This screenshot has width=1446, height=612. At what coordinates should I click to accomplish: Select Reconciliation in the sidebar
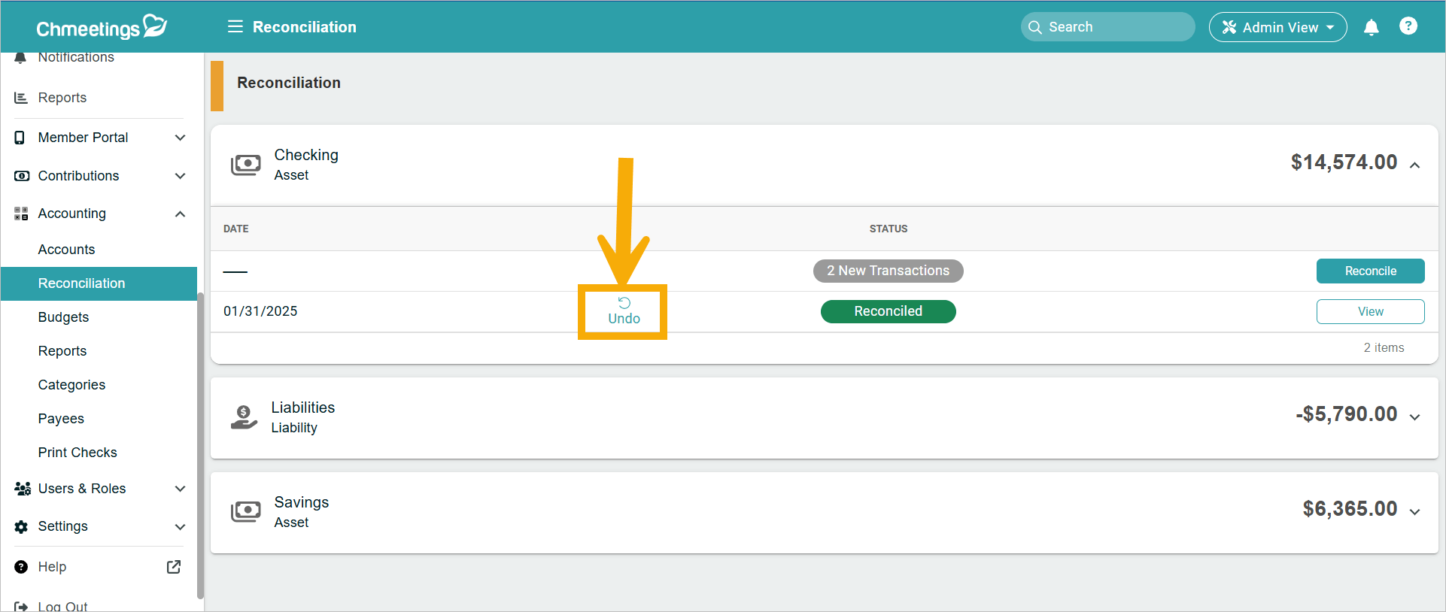99,283
